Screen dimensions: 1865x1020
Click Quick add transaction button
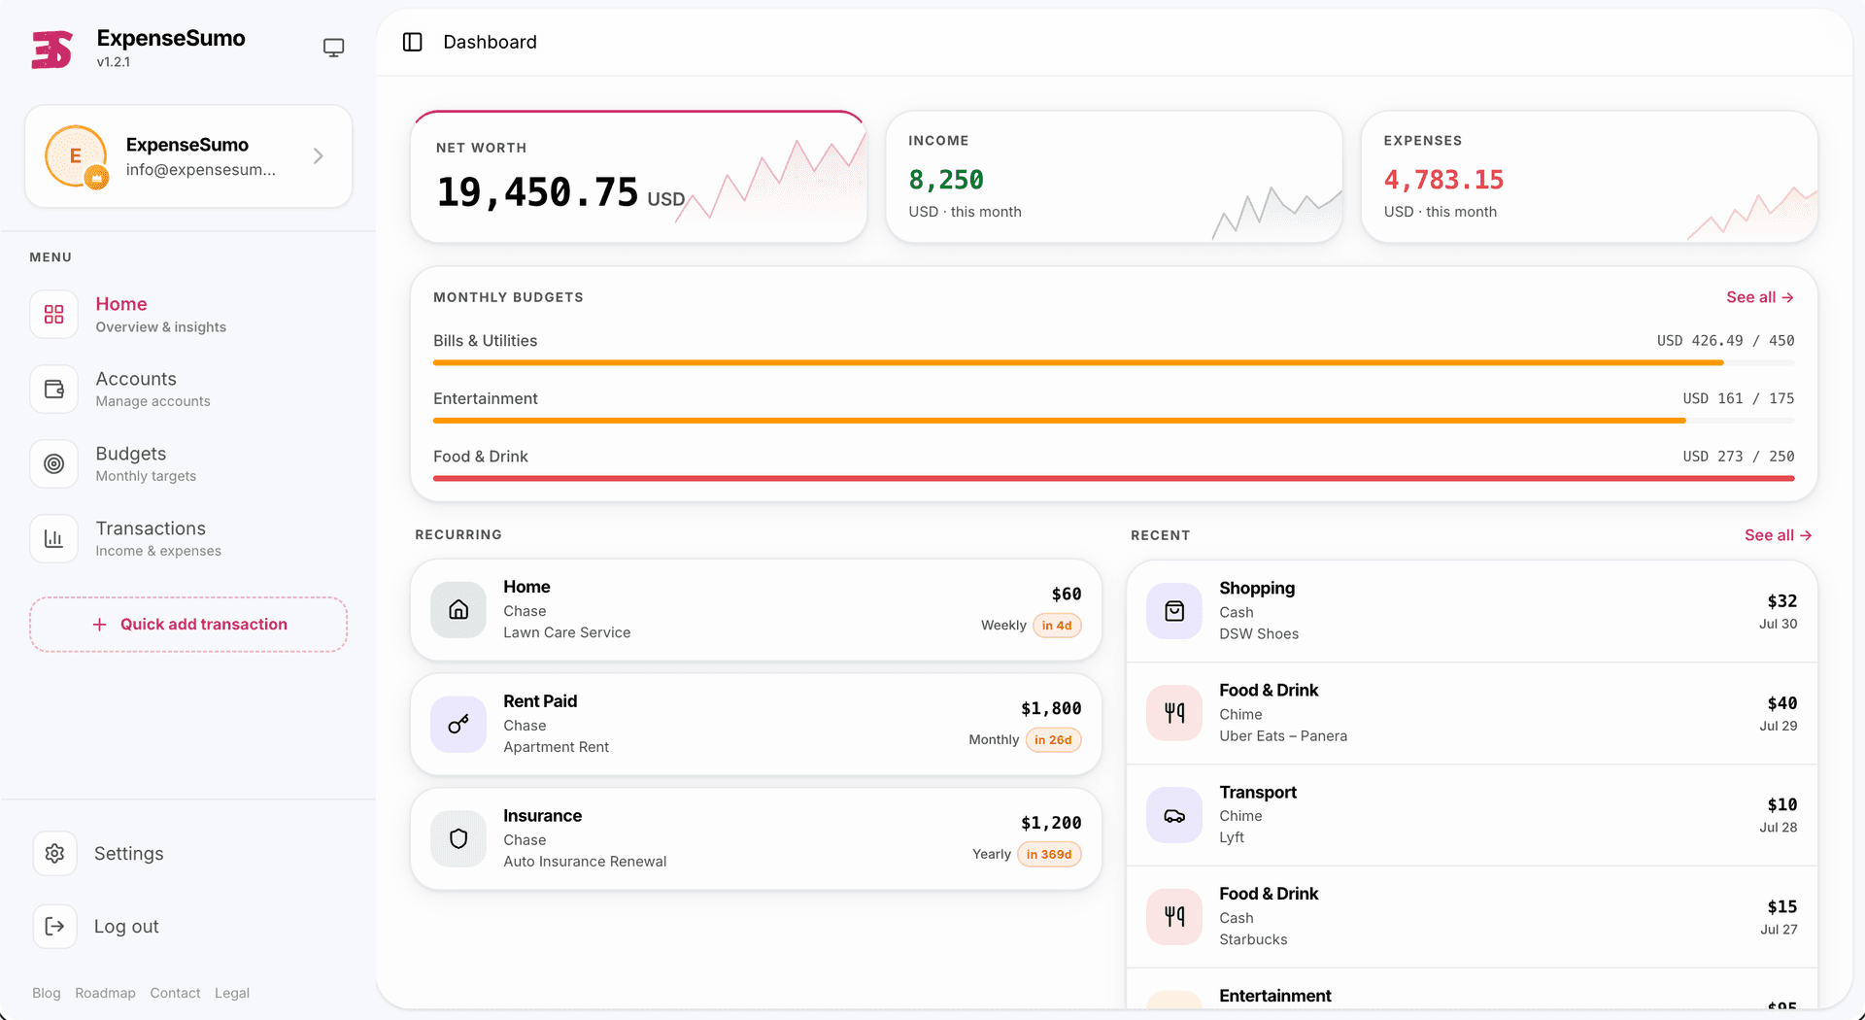pyautogui.click(x=188, y=625)
